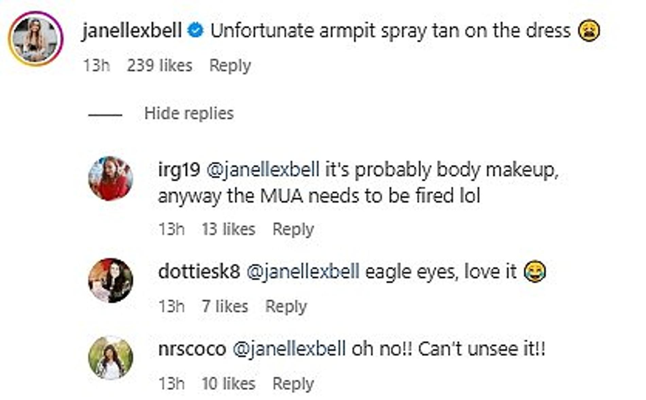Open the dottiesk8 username link
Viewport: 646px width, 400px height.
(199, 272)
